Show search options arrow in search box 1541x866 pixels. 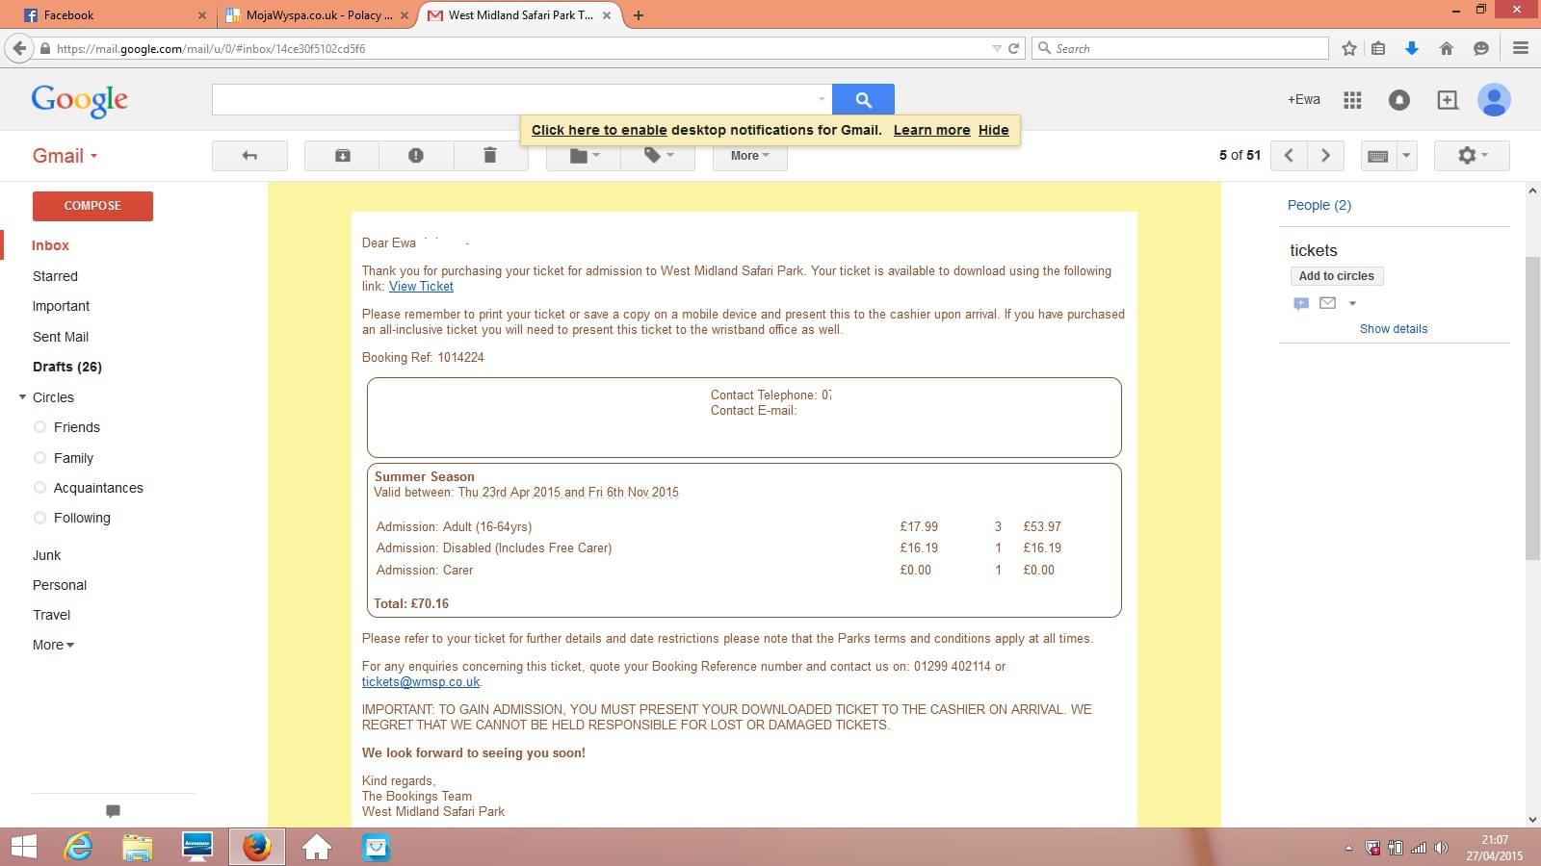822,99
